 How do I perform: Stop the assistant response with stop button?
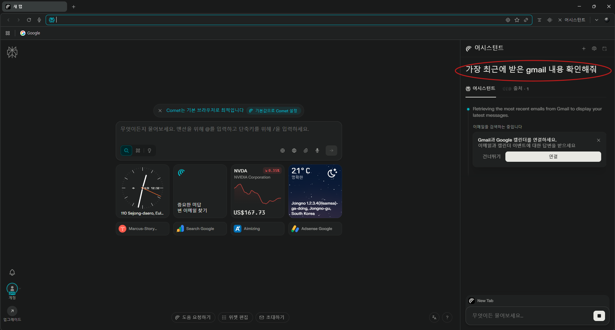pos(599,316)
